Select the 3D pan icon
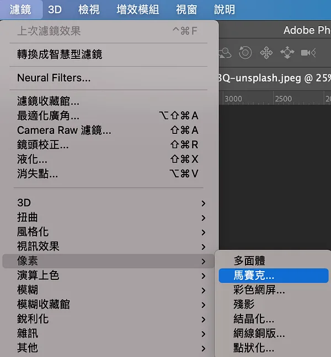The height and width of the screenshot is (357, 331). tap(266, 53)
